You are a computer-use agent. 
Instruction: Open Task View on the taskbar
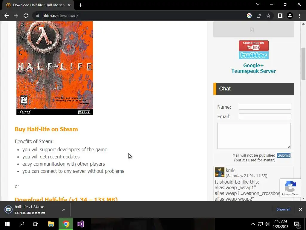pos(36,224)
